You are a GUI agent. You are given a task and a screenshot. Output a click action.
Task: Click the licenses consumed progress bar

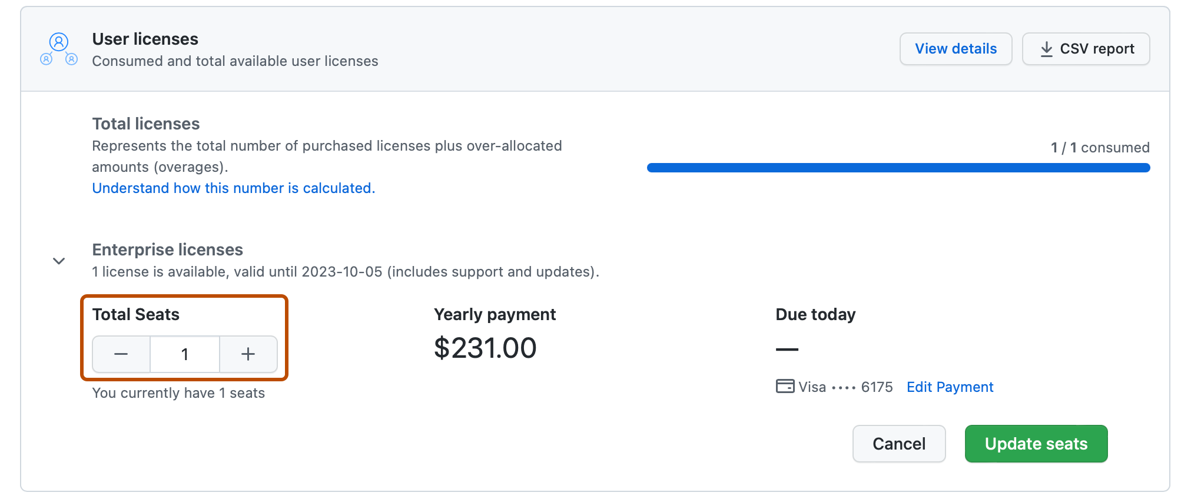click(x=898, y=168)
